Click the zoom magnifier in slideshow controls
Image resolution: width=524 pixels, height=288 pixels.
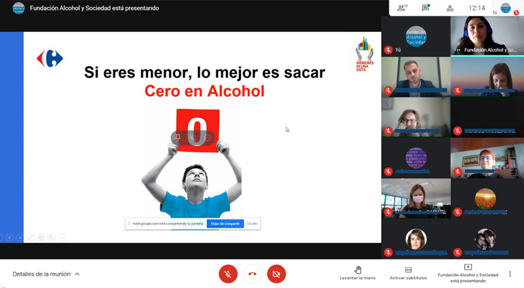click(x=52, y=238)
